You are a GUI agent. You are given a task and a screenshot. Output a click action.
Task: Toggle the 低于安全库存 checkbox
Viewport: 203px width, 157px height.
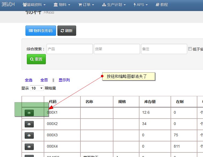click(190, 49)
